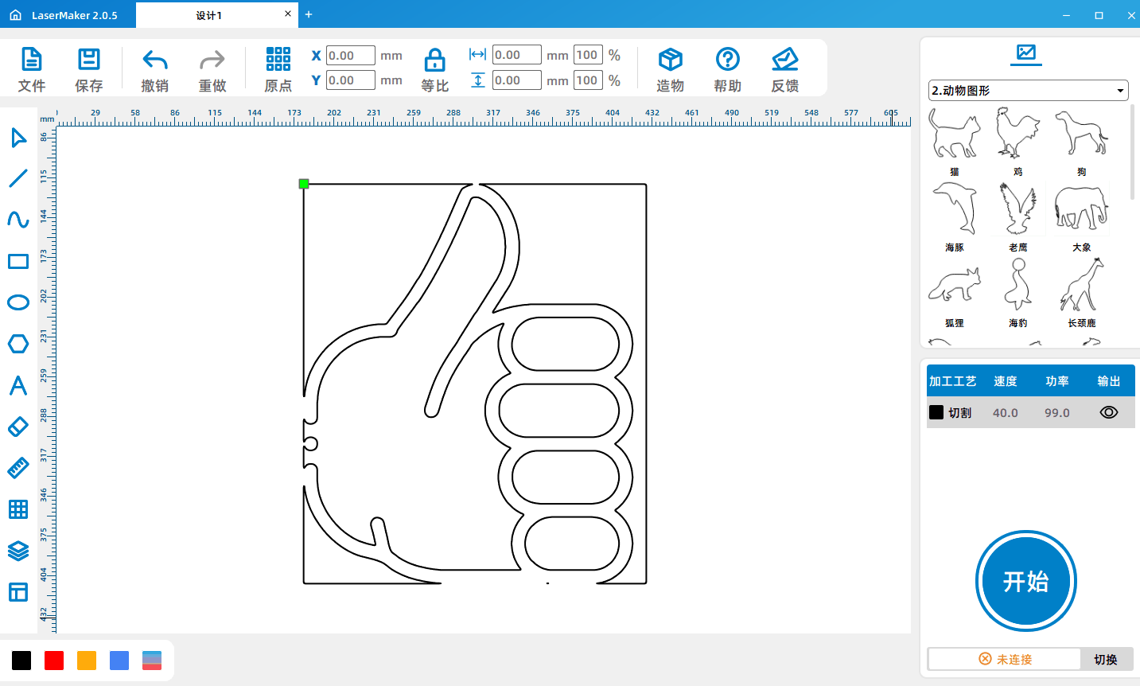Select the text tool
Image resolution: width=1140 pixels, height=686 pixels.
point(18,385)
